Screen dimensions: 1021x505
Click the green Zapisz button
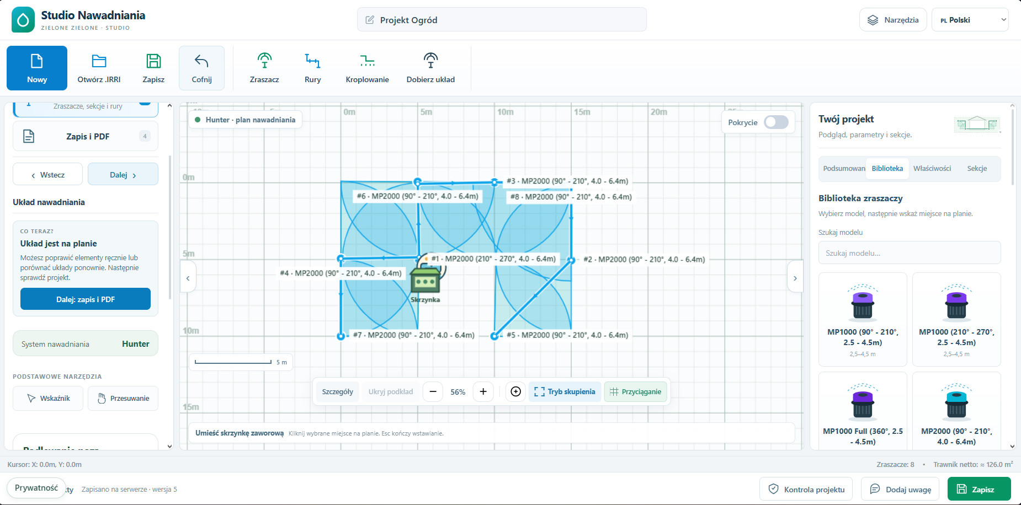pyautogui.click(x=979, y=489)
